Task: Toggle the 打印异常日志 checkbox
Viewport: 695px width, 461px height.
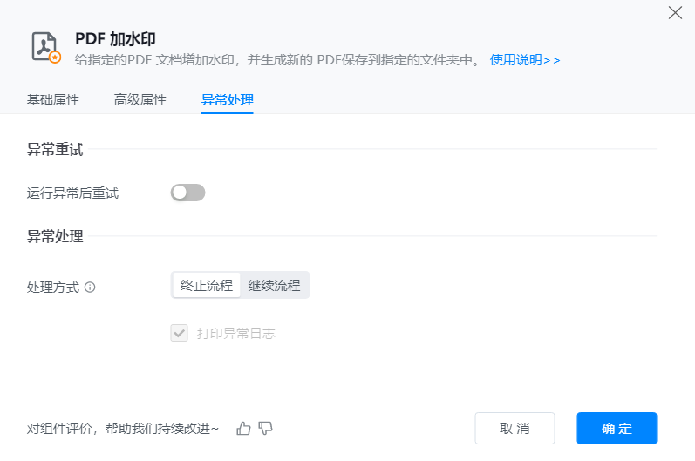Action: click(180, 333)
